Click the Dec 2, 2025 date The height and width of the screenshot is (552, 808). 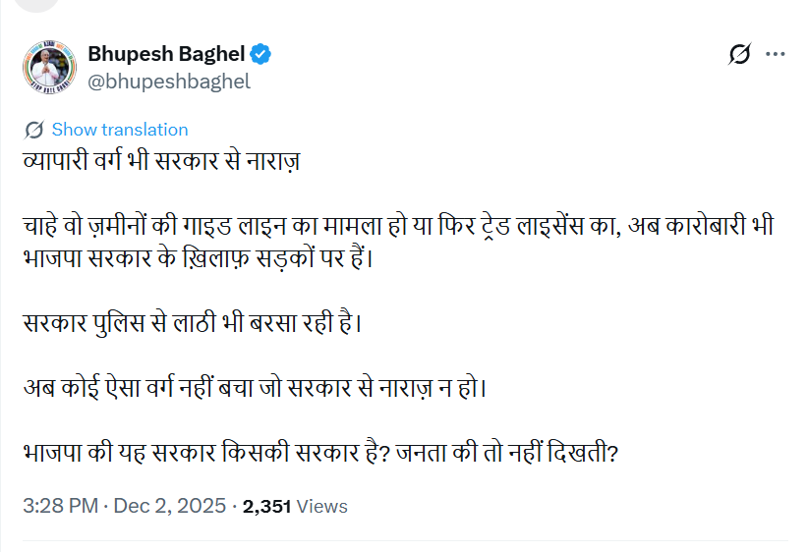click(170, 507)
